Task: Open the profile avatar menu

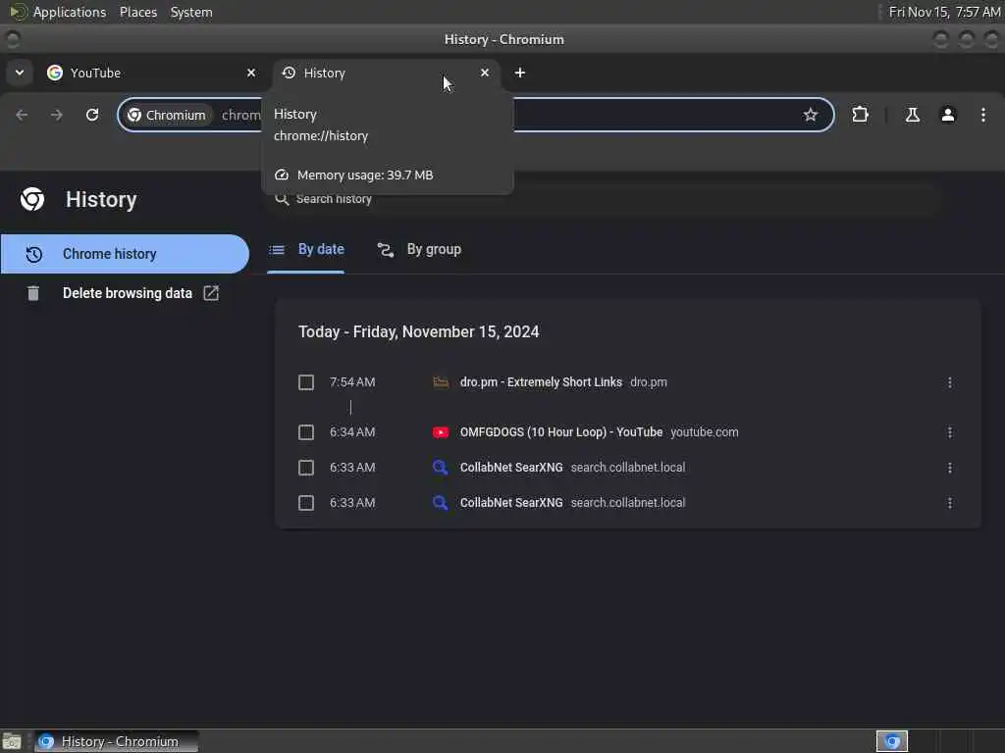Action: [x=948, y=115]
